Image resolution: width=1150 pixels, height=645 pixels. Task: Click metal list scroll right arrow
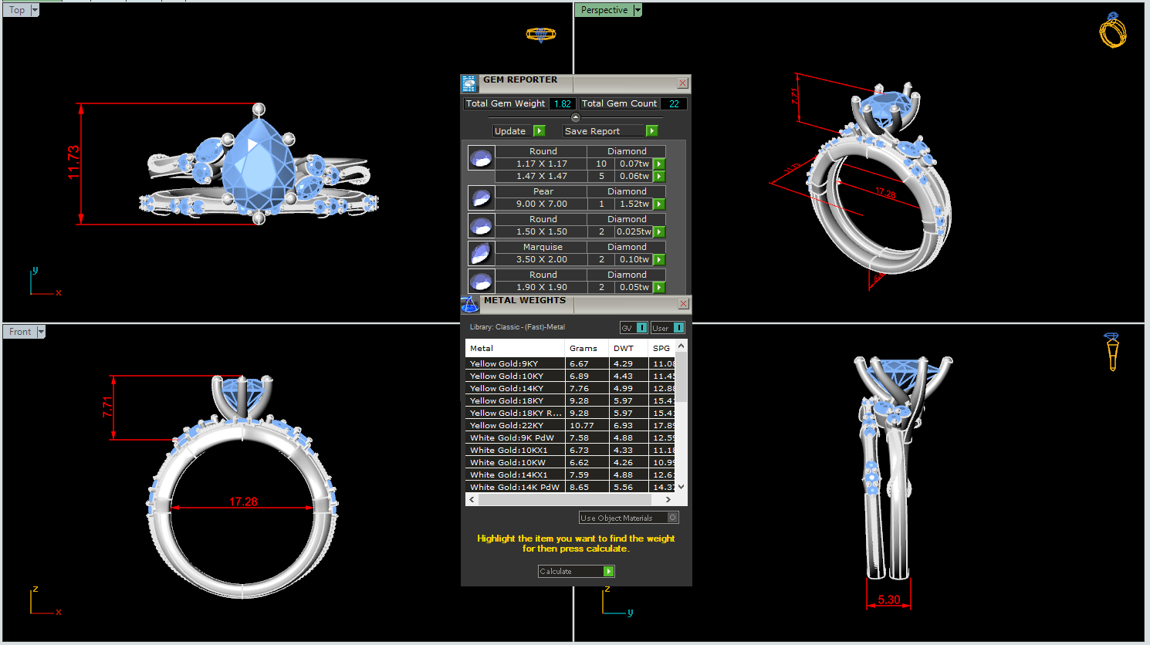point(668,500)
